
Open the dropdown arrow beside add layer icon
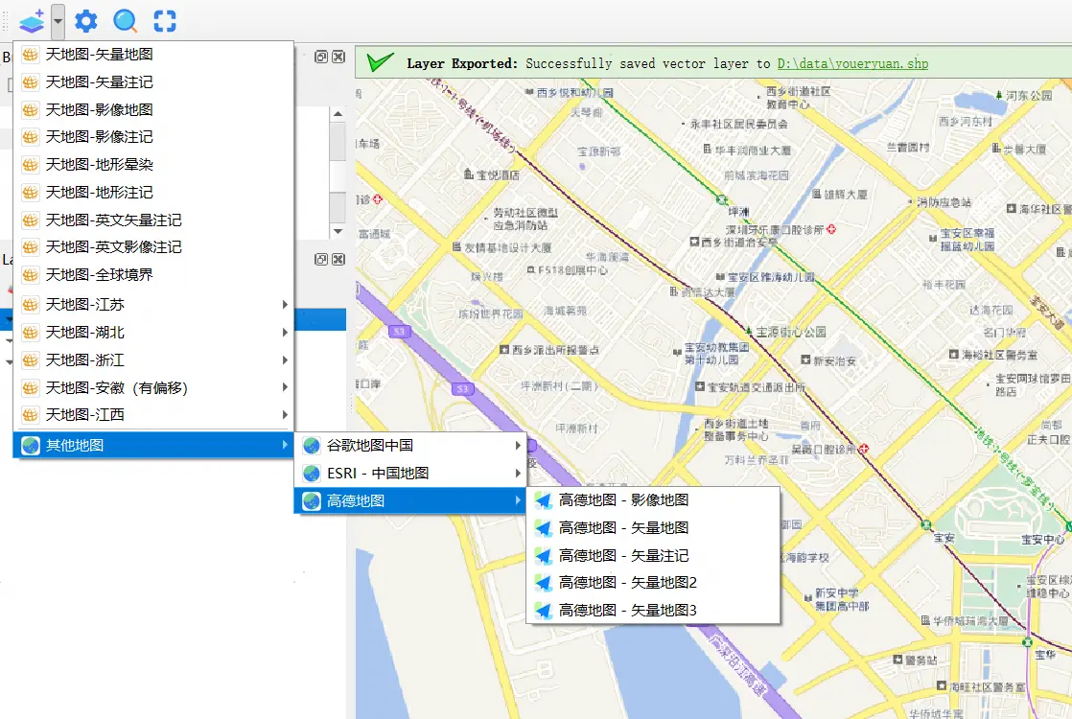58,21
